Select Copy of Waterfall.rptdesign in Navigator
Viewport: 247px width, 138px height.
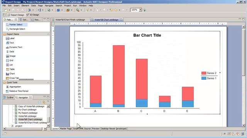31,107
